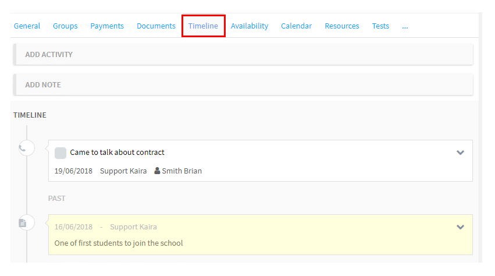The width and height of the screenshot is (495, 276).
Task: Open the Availability tab
Action: (250, 26)
